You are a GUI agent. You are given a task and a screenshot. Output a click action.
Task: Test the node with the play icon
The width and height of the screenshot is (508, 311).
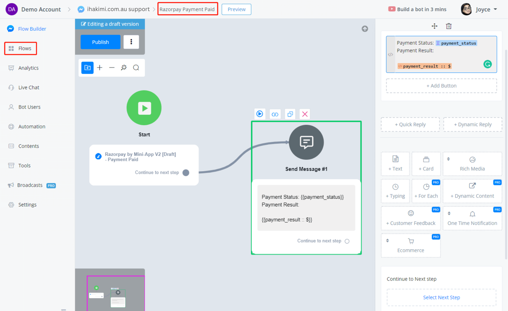pyautogui.click(x=260, y=114)
